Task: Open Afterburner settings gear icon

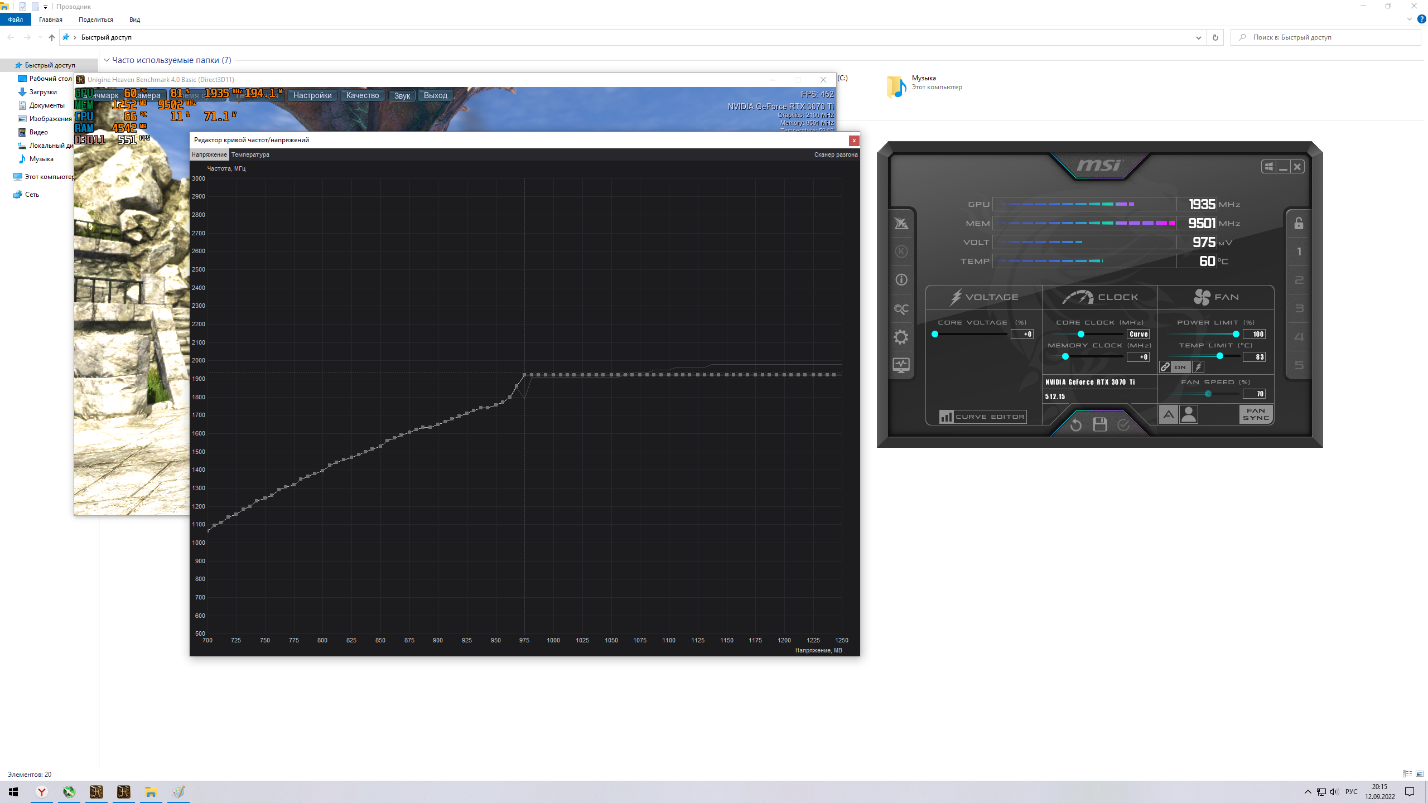Action: pyautogui.click(x=901, y=337)
